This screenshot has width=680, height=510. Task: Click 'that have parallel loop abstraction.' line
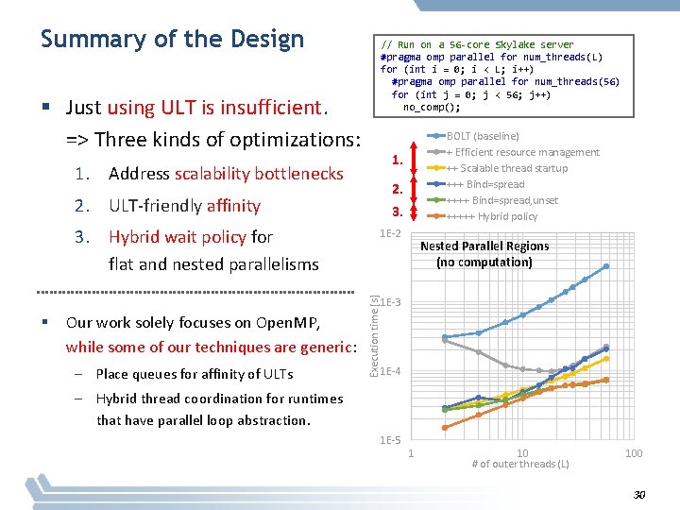(x=203, y=420)
